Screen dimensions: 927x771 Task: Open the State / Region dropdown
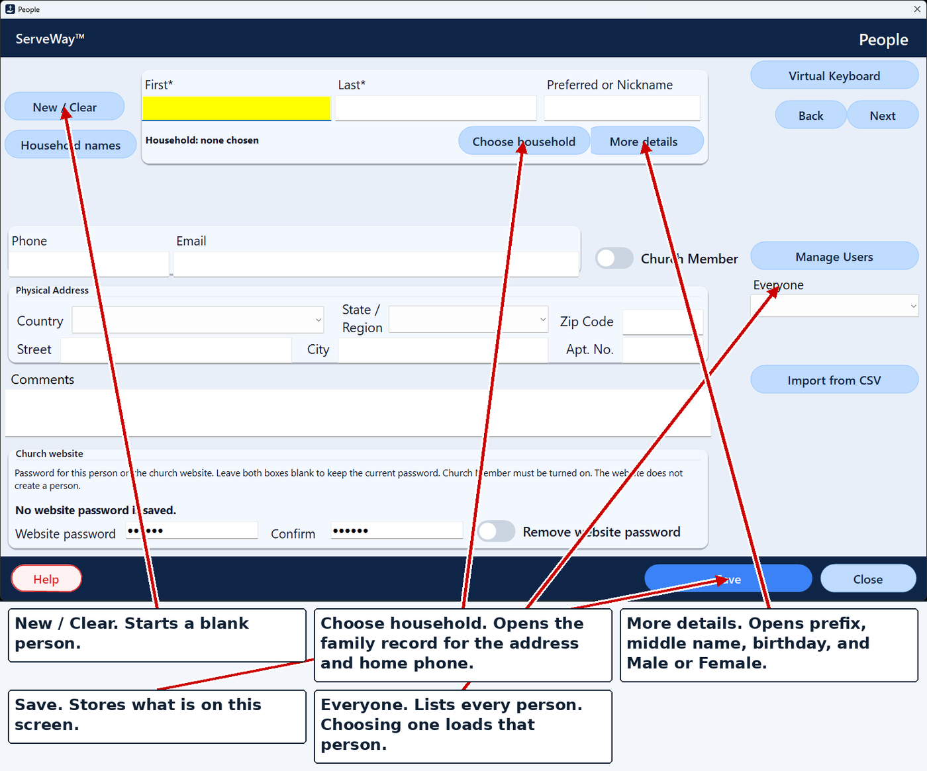(x=469, y=319)
